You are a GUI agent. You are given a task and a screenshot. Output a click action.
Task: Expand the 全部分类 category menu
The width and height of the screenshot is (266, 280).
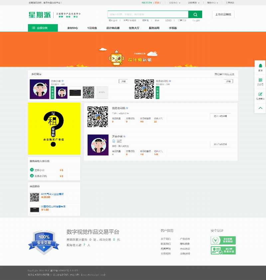pos(43,28)
